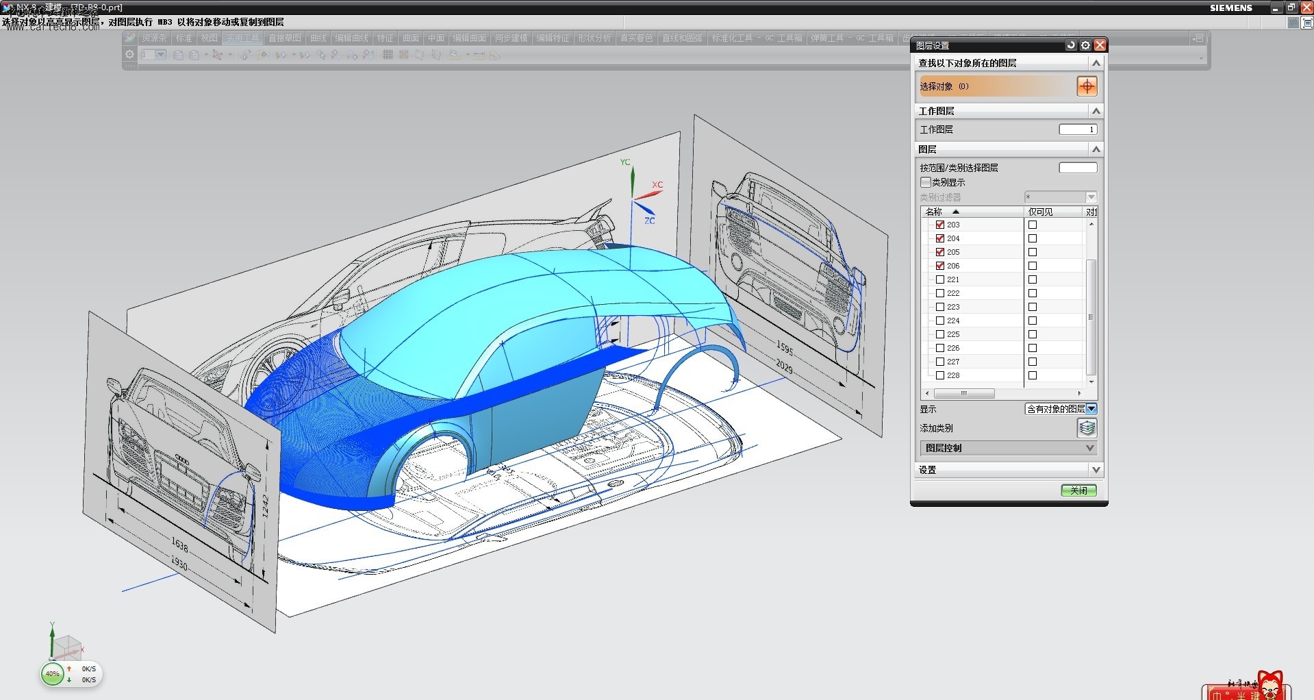Image resolution: width=1314 pixels, height=700 pixels.
Task: Switch to the 特征 toolbar tab
Action: (385, 38)
